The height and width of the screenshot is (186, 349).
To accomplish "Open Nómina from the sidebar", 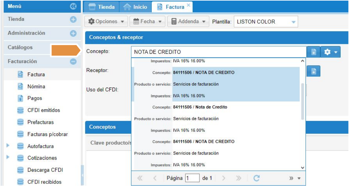I will click(36, 87).
